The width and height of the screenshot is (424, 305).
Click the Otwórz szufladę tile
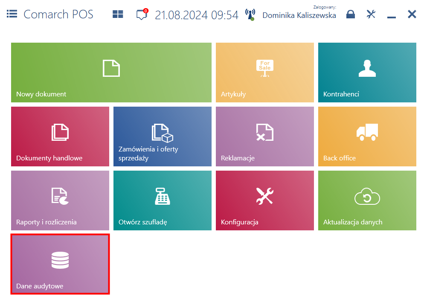163,200
